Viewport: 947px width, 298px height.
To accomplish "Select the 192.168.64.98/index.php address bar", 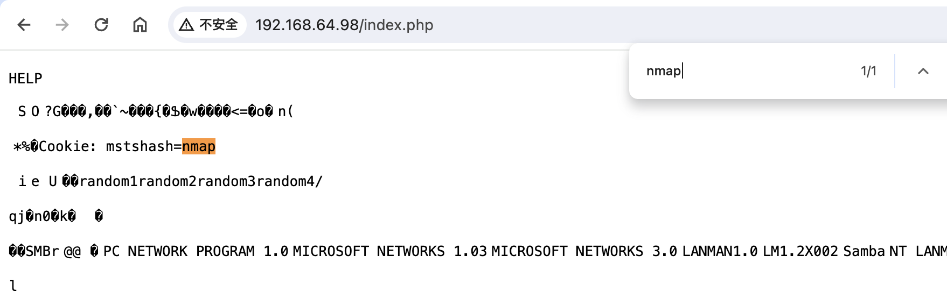I will click(344, 25).
